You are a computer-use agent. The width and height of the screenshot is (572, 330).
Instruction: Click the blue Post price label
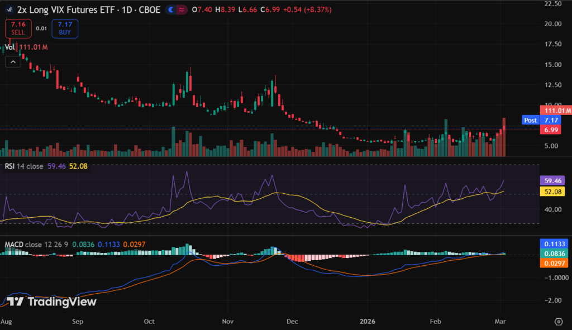530,120
